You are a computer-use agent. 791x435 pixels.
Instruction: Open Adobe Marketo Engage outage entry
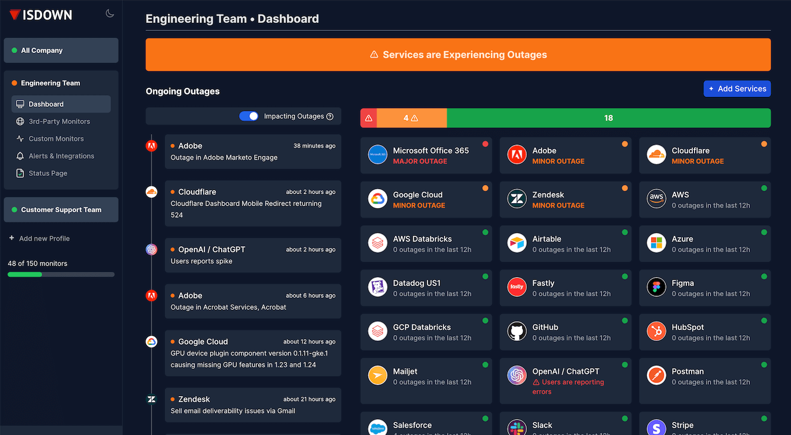coord(253,152)
